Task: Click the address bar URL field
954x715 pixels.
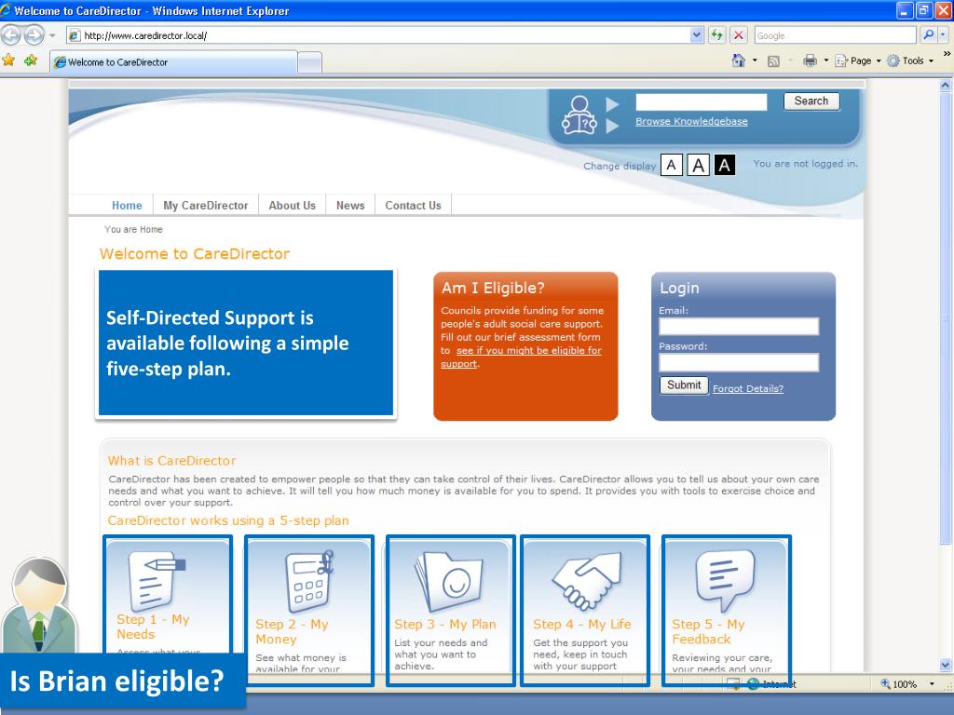Action: point(378,35)
